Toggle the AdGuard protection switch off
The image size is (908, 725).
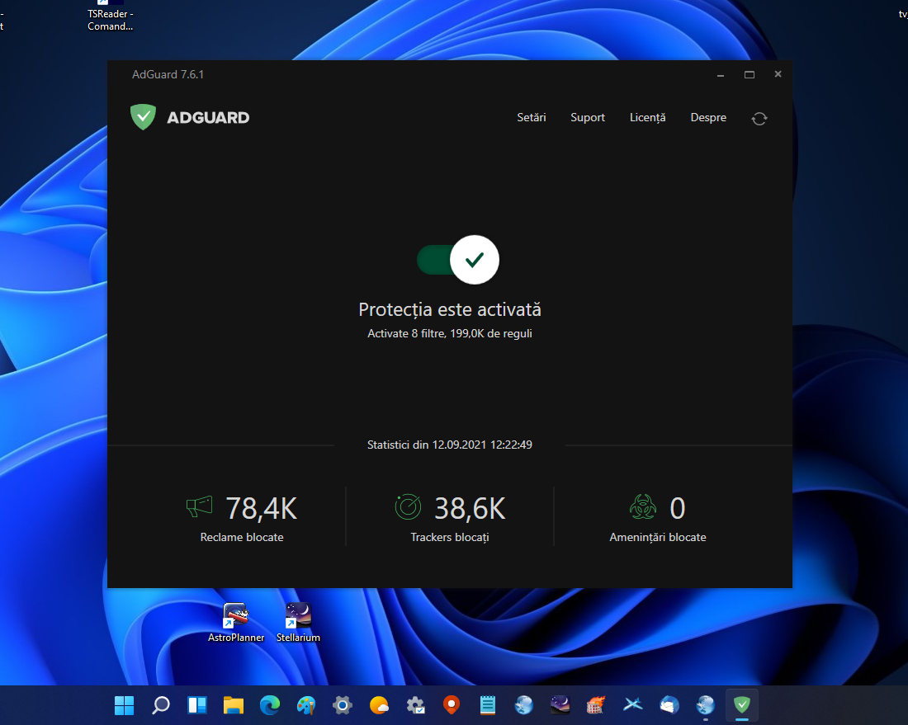tap(458, 260)
